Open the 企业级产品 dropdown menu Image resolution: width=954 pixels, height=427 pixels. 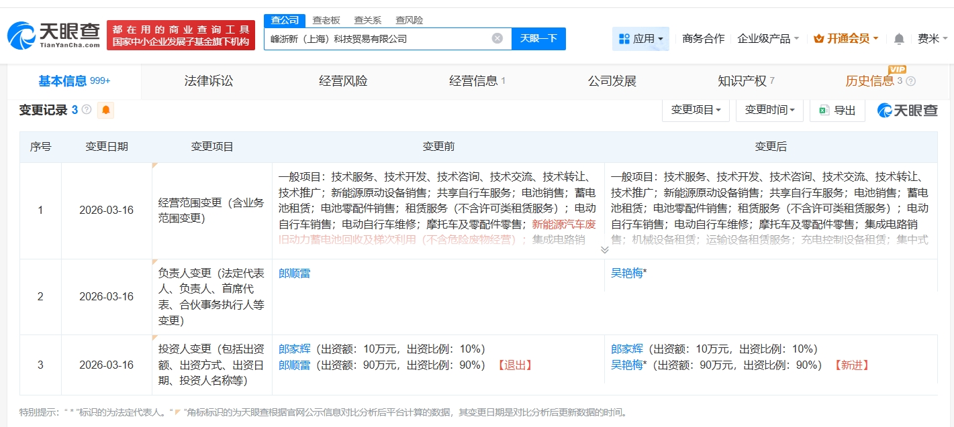click(767, 39)
